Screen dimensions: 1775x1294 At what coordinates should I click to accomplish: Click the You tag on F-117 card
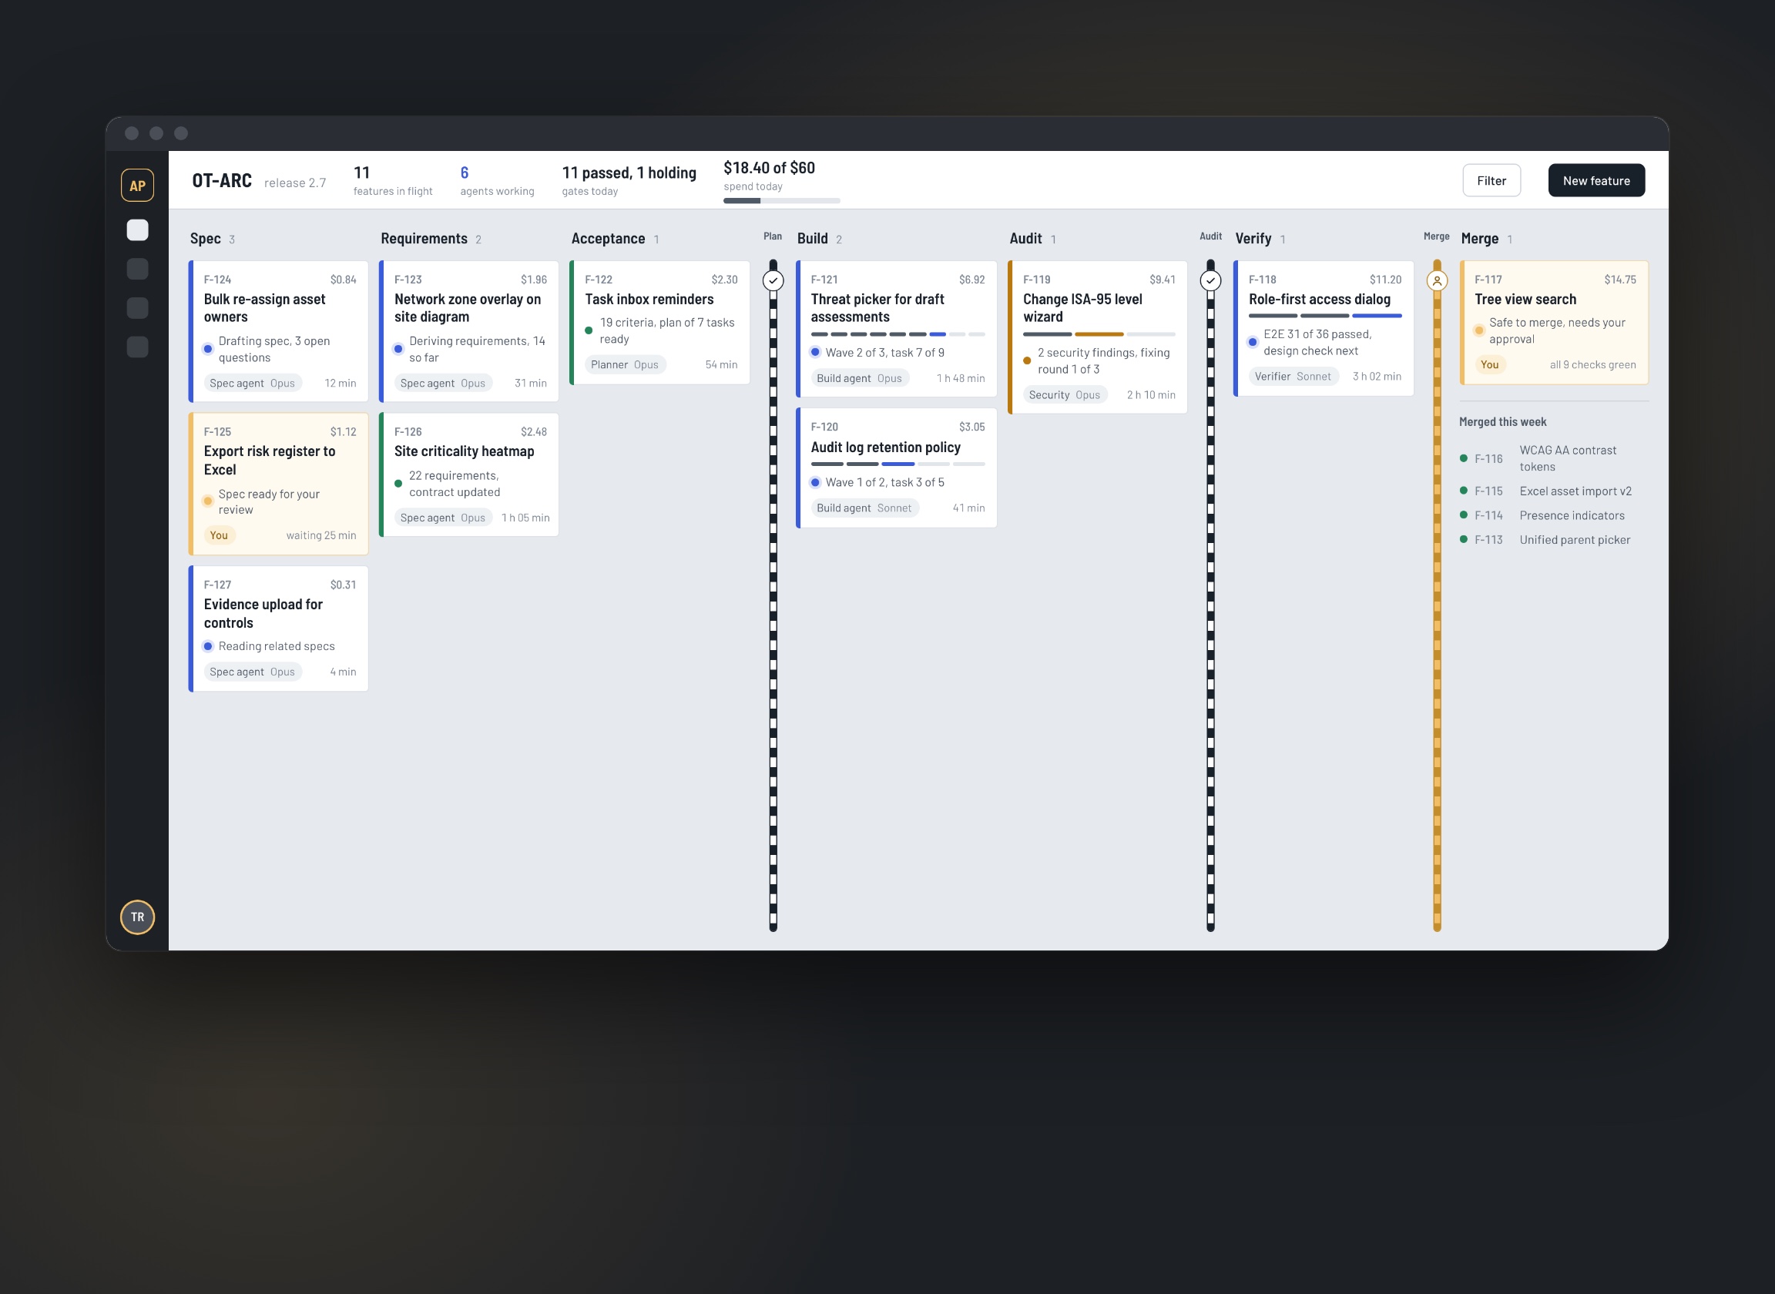(1489, 364)
